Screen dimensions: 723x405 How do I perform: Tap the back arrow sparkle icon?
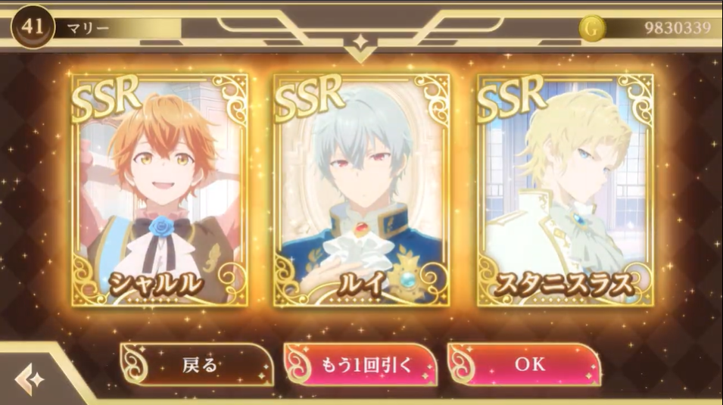(x=29, y=379)
